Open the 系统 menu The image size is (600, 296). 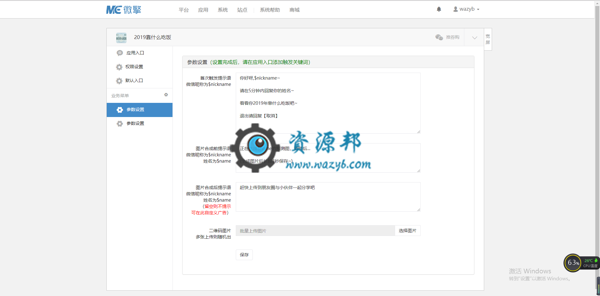point(223,10)
